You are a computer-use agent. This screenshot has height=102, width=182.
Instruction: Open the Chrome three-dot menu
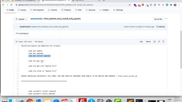[x=179, y=5]
